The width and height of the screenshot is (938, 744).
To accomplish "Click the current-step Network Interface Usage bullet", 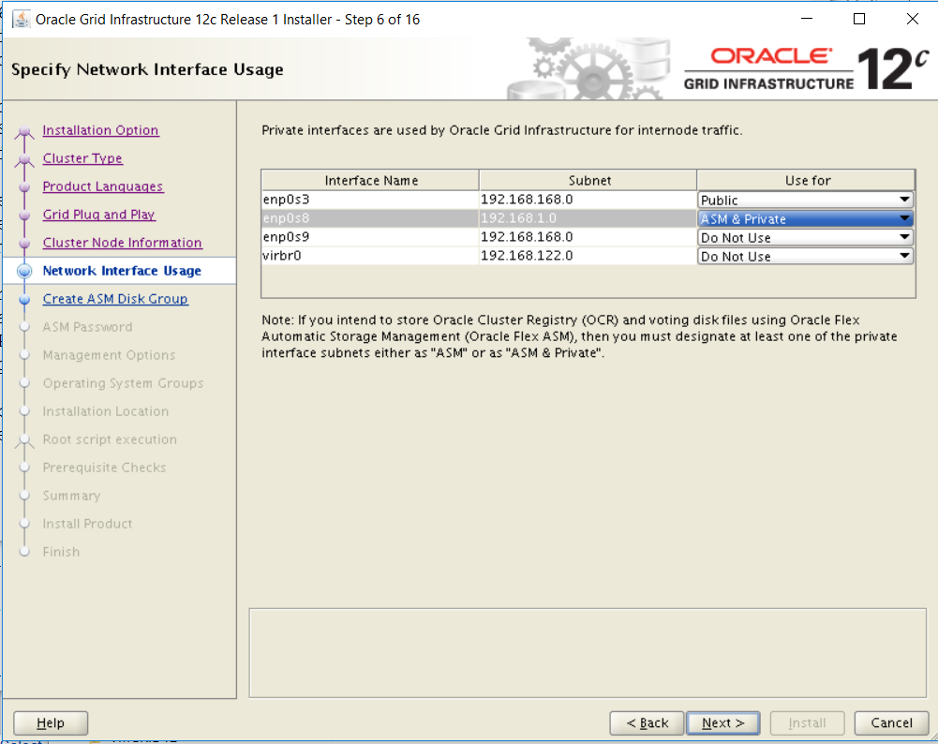I will click(24, 271).
